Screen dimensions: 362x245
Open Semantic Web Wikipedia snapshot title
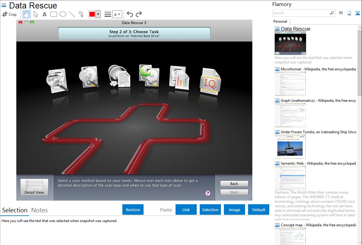(x=318, y=163)
